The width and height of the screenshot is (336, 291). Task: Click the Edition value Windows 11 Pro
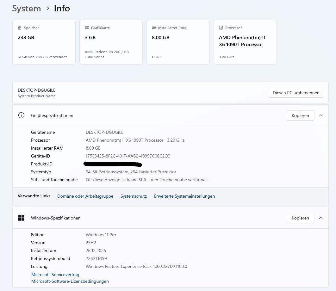[101, 235]
